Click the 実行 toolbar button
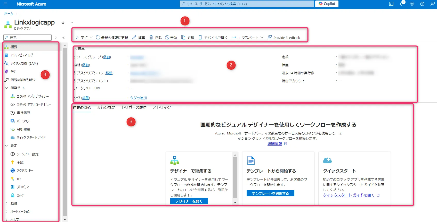 click(x=82, y=38)
